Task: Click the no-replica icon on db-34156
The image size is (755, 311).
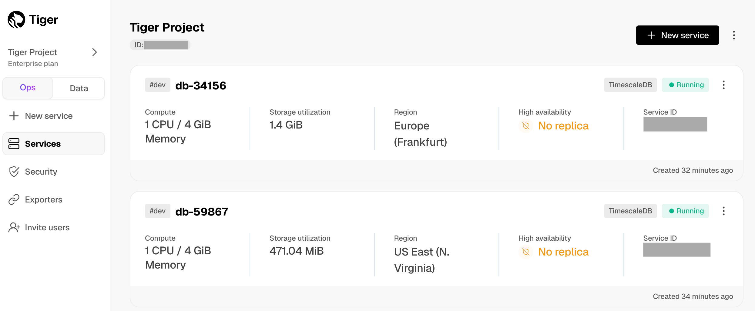Action: 526,126
